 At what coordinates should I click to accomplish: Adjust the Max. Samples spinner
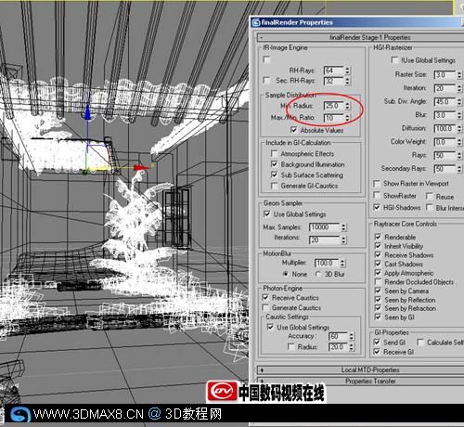[x=343, y=227]
